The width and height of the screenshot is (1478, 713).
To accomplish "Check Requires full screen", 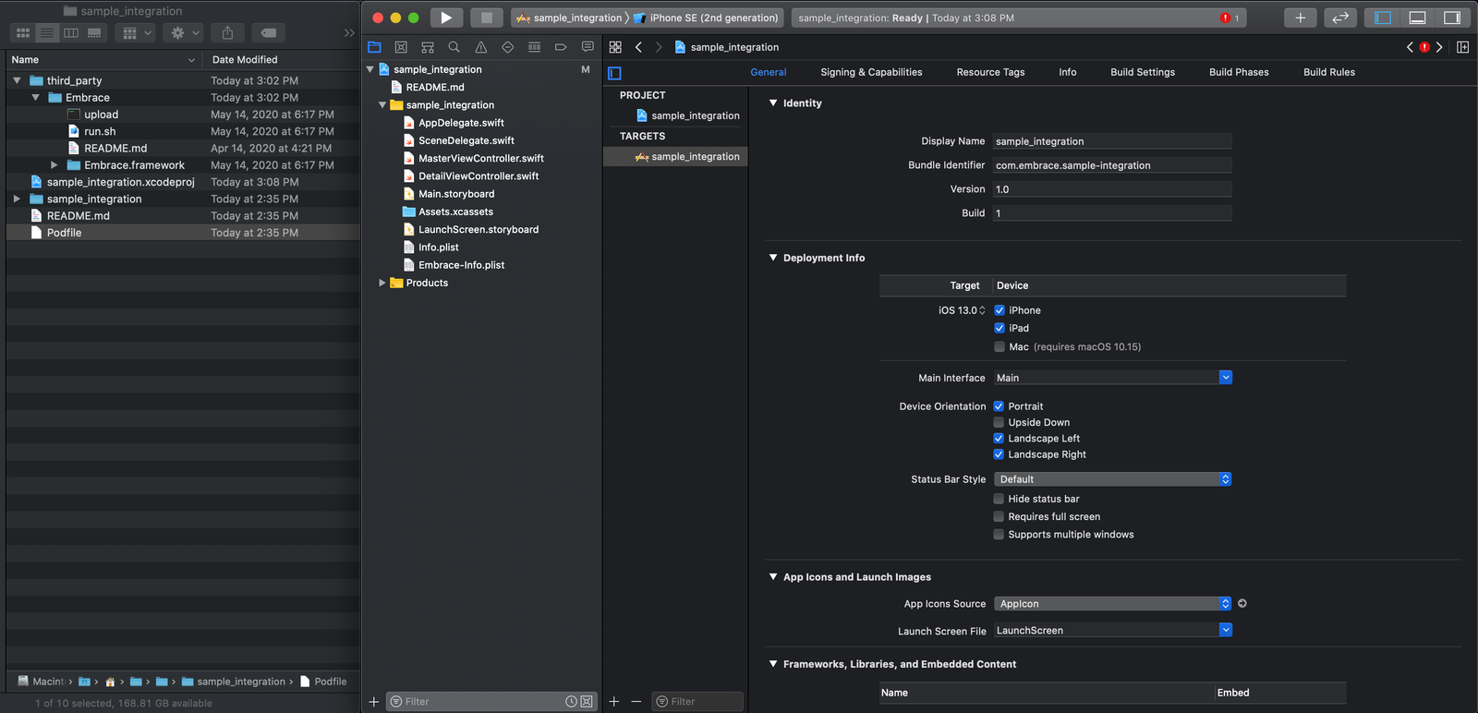I will (x=999, y=516).
